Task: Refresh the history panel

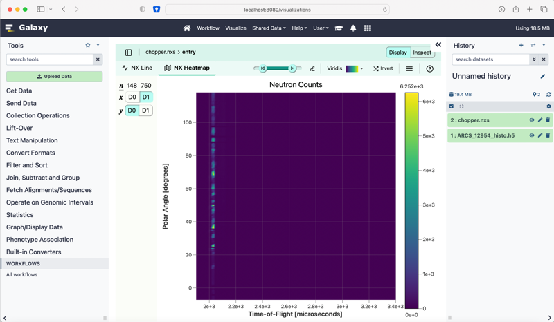Action: [548, 95]
